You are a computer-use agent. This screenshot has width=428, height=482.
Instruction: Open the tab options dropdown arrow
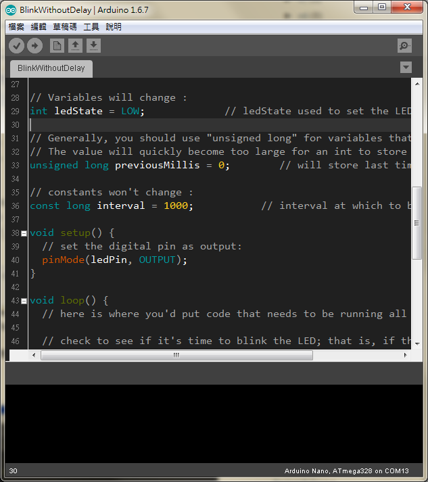tap(406, 68)
